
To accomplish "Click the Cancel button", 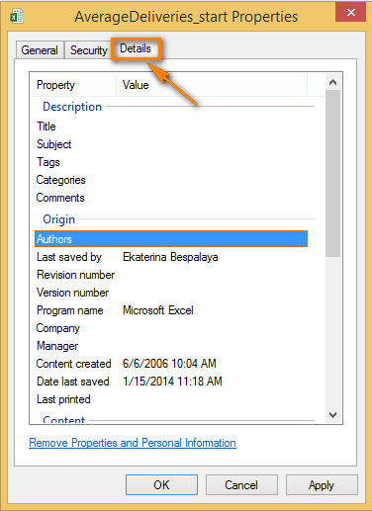I will [x=241, y=485].
